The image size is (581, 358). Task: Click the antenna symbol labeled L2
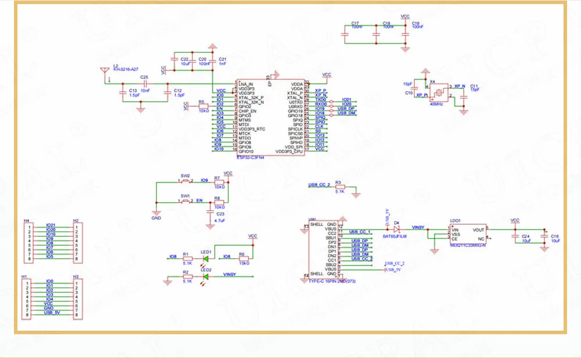point(106,73)
